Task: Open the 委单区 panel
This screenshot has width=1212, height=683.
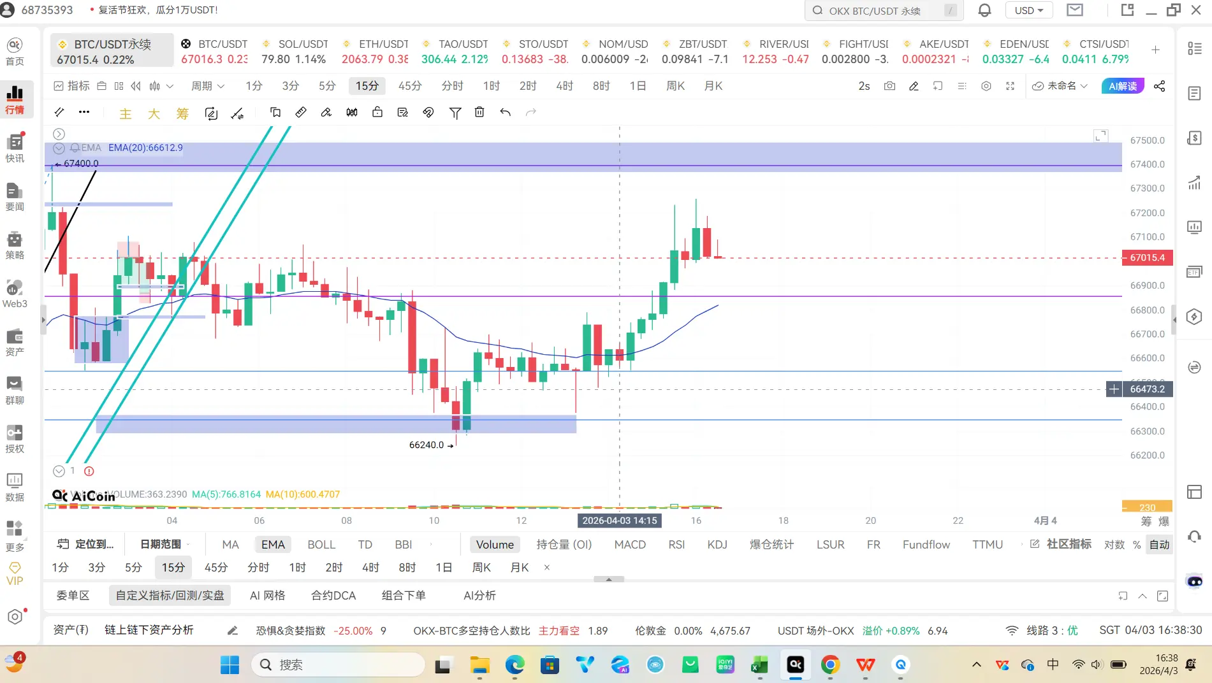Action: [x=73, y=596]
